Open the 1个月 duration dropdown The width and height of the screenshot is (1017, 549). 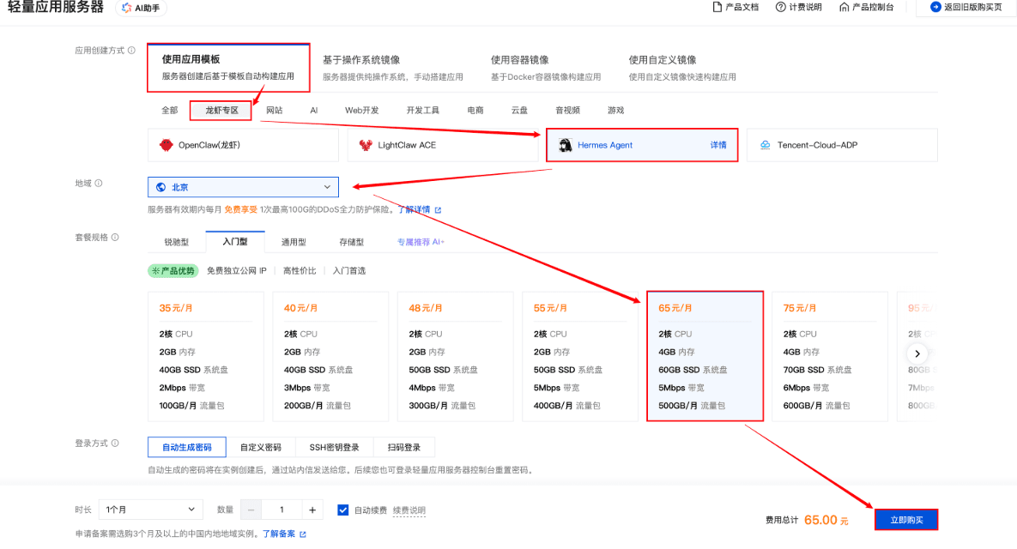click(151, 510)
